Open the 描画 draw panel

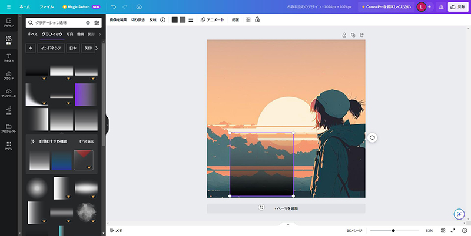point(9,111)
